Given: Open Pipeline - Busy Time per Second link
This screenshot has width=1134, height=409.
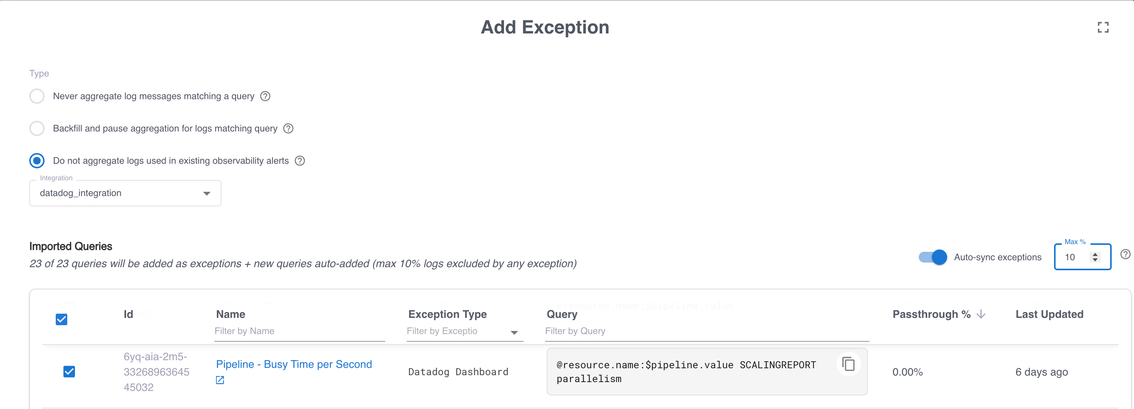Looking at the screenshot, I should coord(294,364).
